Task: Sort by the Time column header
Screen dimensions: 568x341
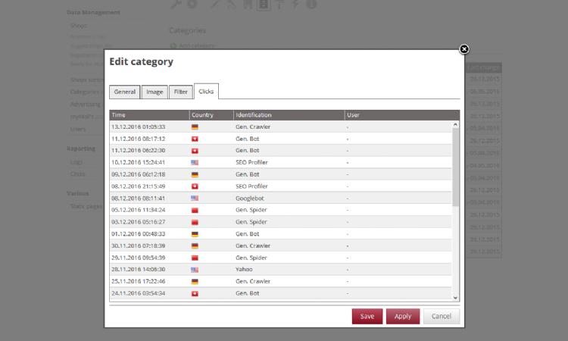Action: (x=148, y=115)
